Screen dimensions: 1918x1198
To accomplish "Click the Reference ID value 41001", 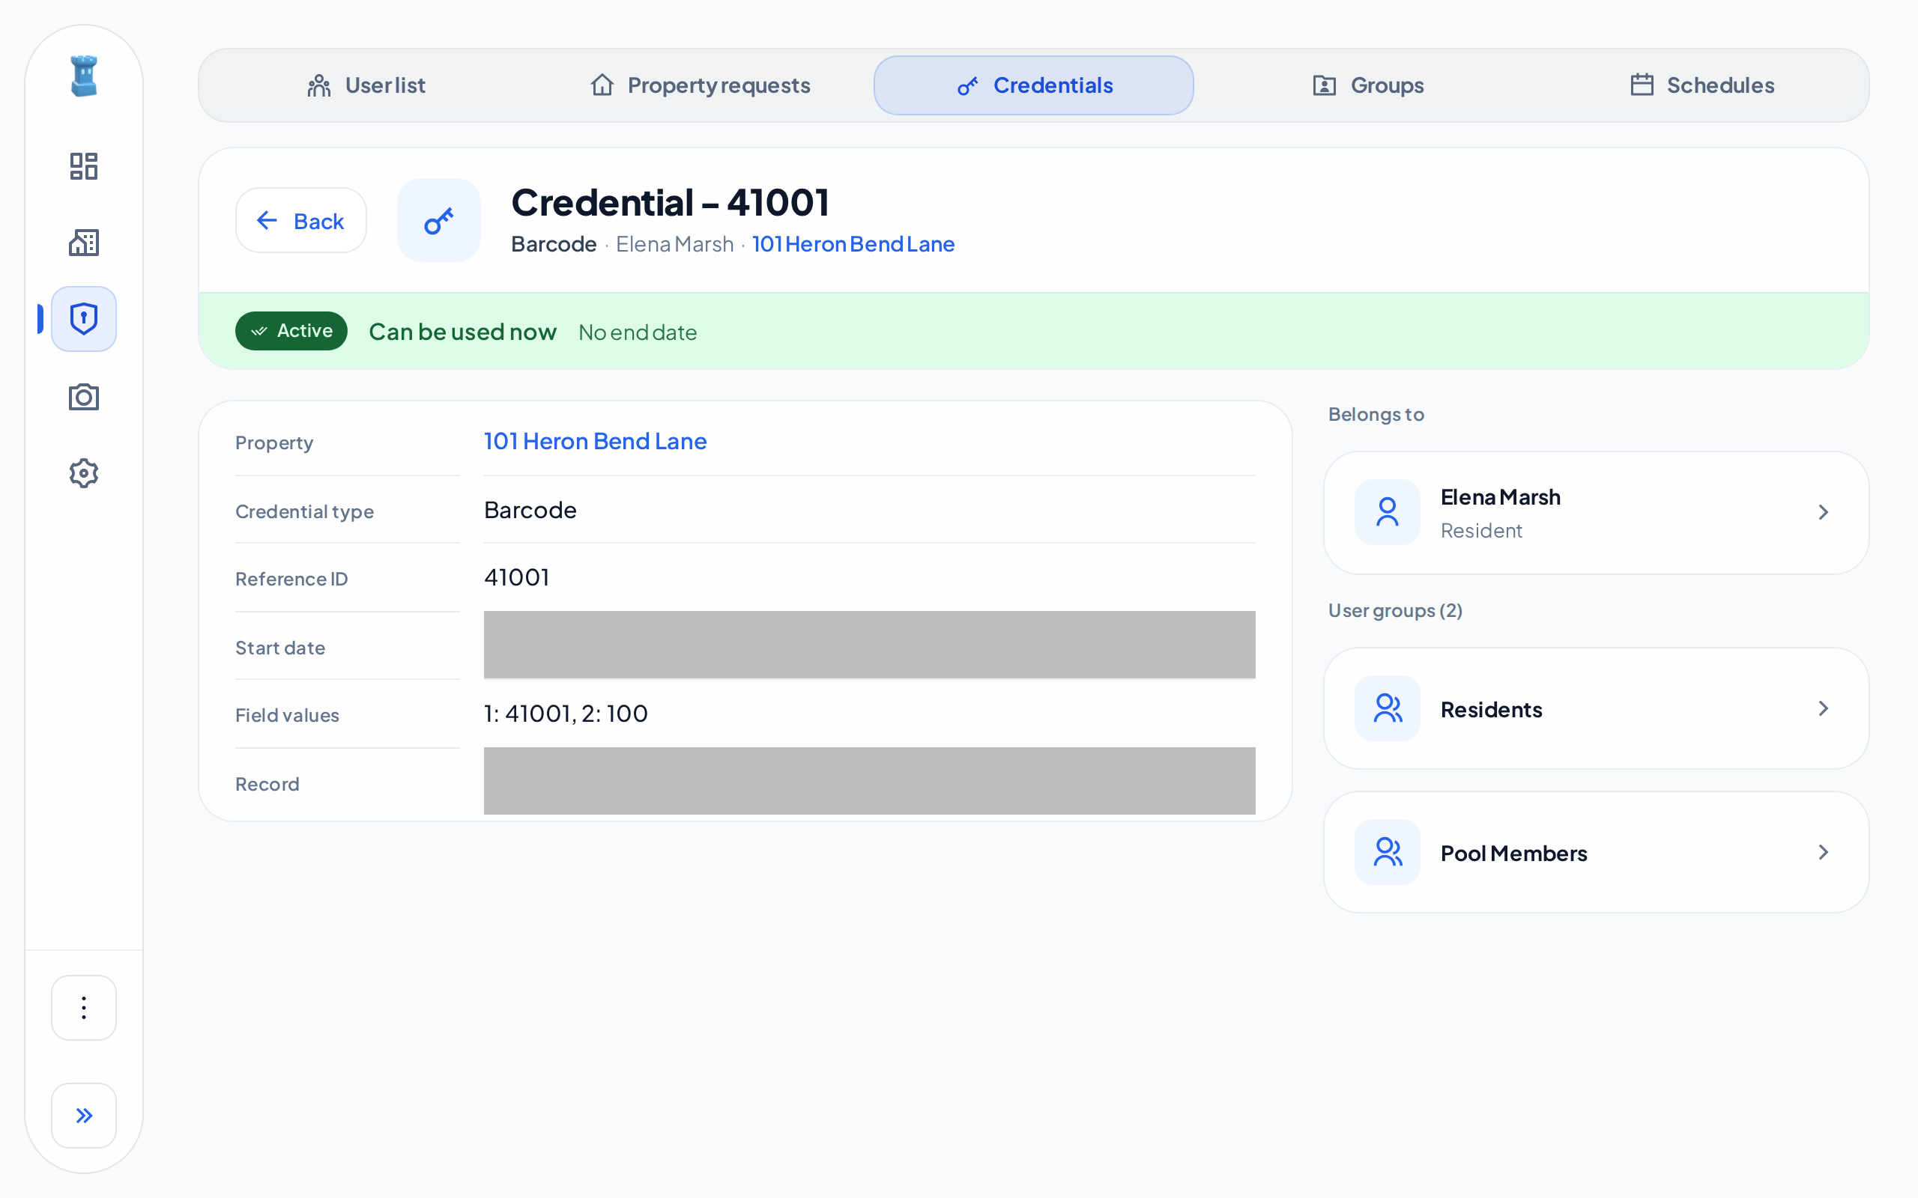I will coord(517,577).
